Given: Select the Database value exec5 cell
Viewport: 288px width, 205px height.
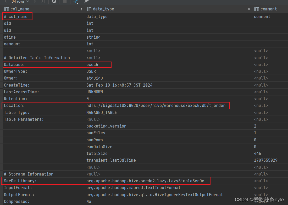Looking at the screenshot, I should [92, 64].
